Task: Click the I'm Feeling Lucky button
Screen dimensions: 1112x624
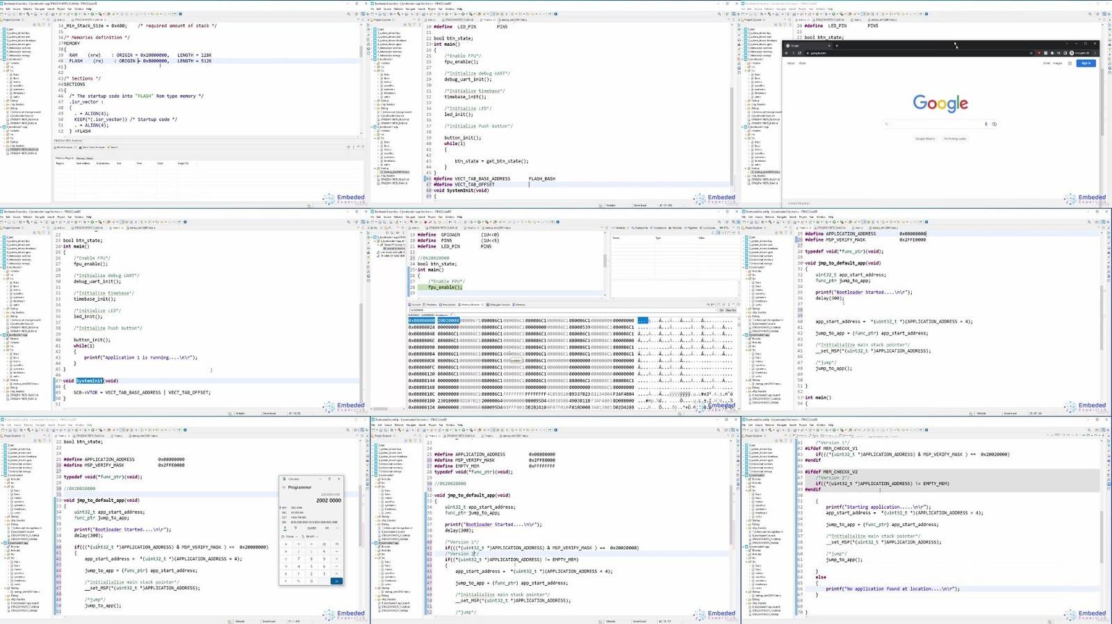Action: [955, 138]
